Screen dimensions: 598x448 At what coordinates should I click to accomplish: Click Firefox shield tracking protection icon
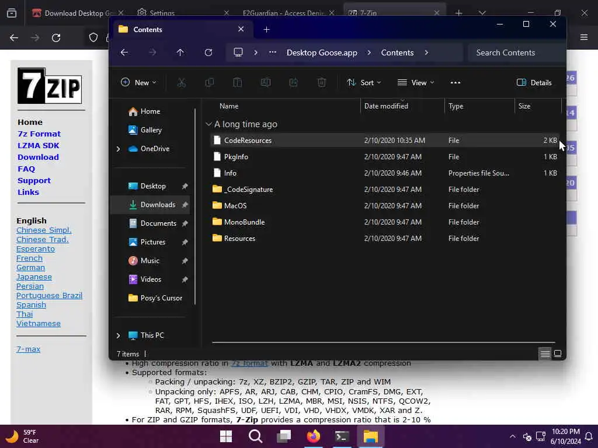93,37
